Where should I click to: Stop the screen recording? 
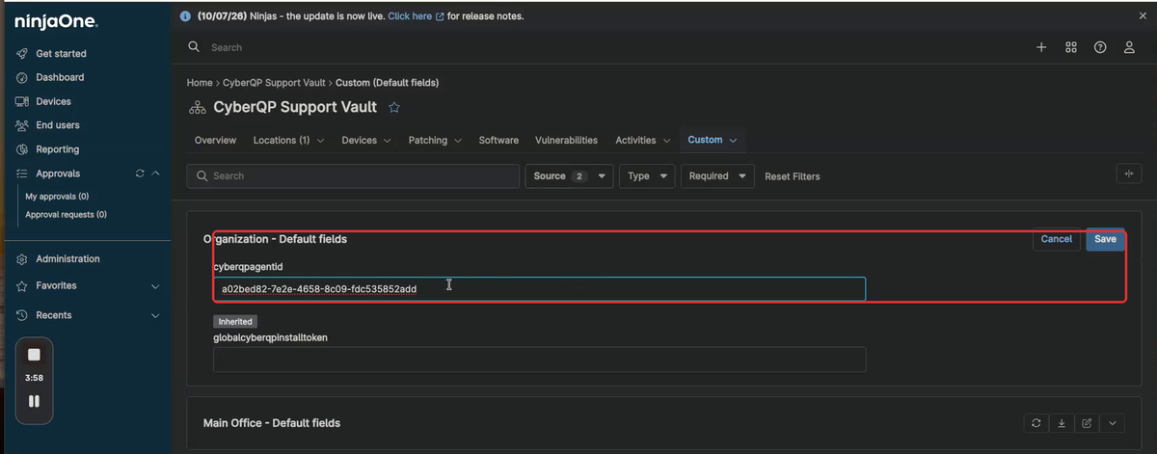(x=34, y=355)
